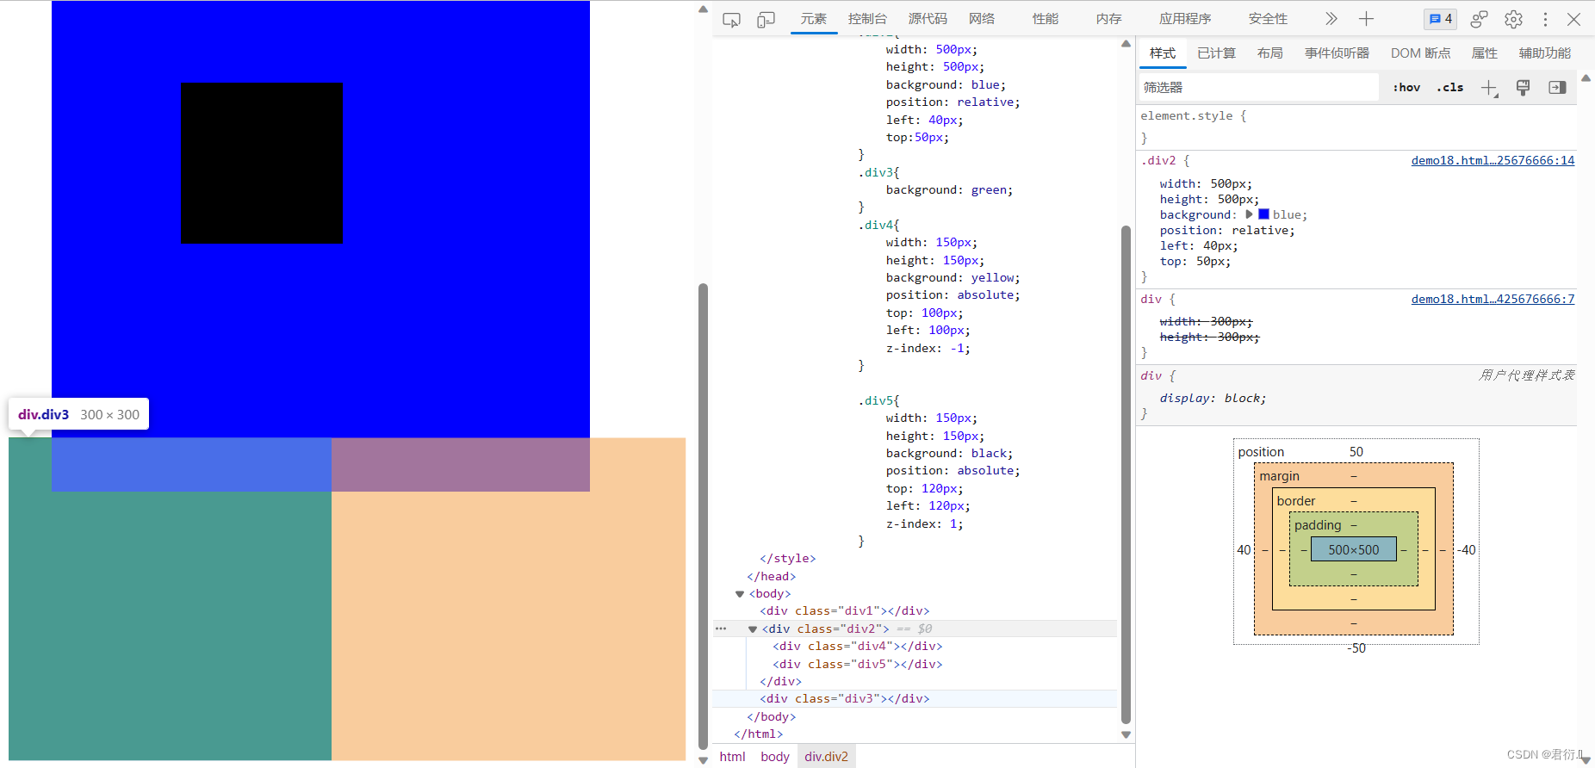Open the 源代码 tab
Image resolution: width=1595 pixels, height=768 pixels.
pyautogui.click(x=928, y=19)
